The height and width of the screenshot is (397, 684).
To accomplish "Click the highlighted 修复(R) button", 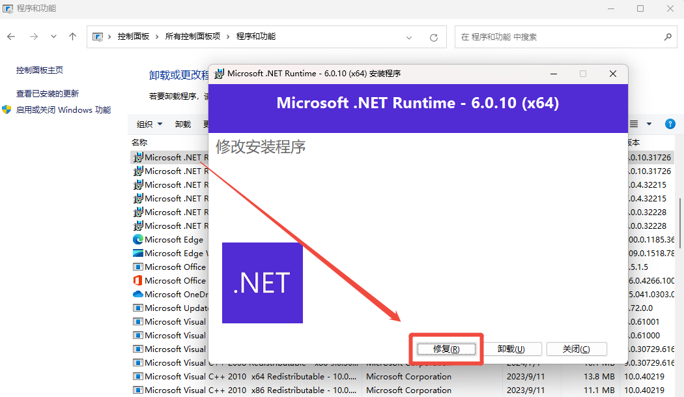I will click(446, 349).
